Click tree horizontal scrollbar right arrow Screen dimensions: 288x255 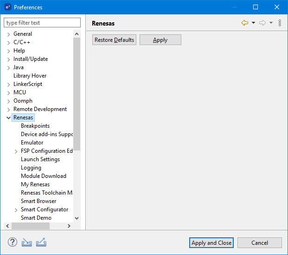[x=69, y=226]
